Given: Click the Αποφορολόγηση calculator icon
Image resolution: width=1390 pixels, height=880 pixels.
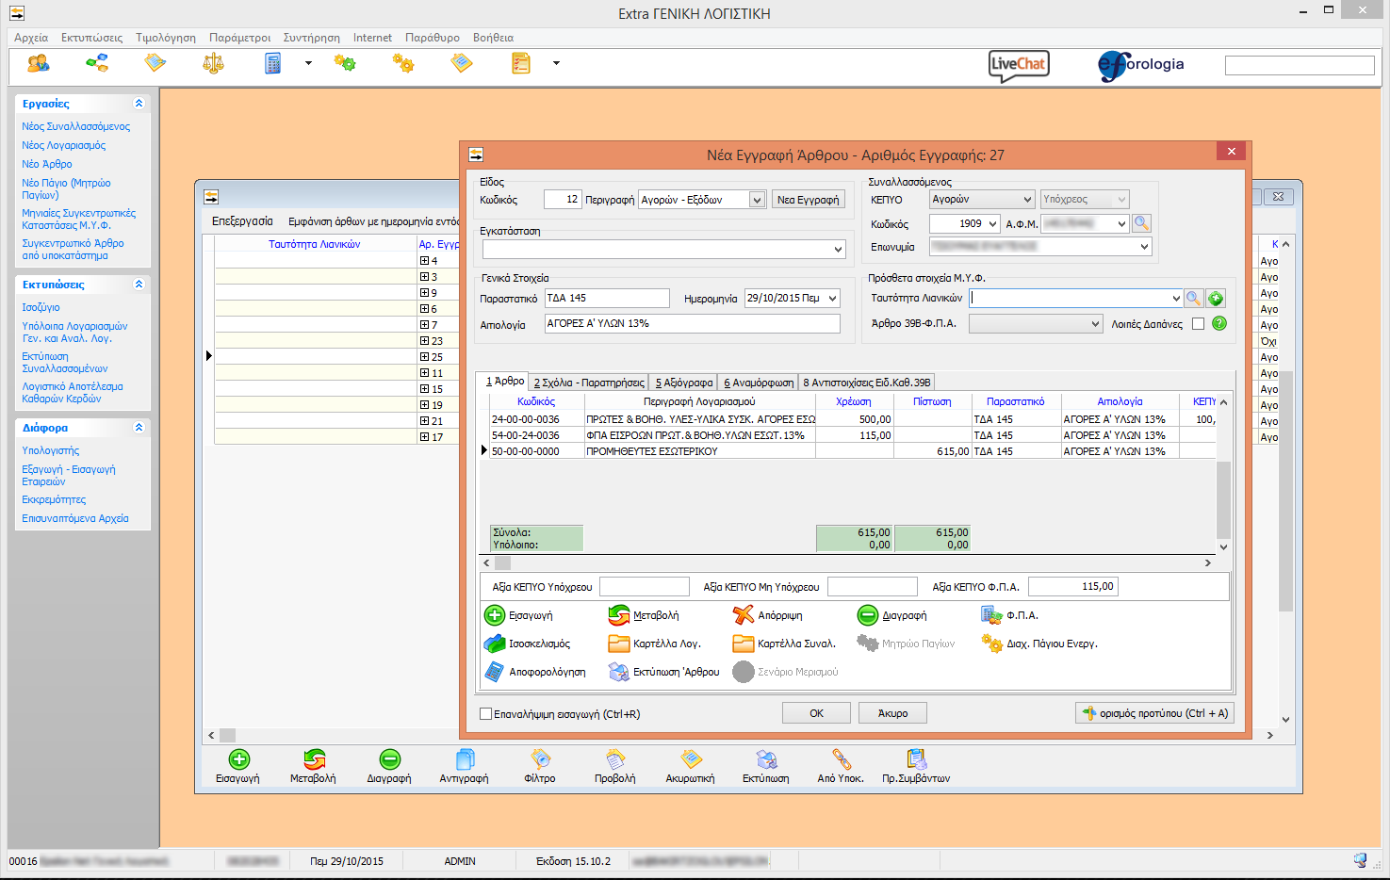Looking at the screenshot, I should tap(495, 672).
